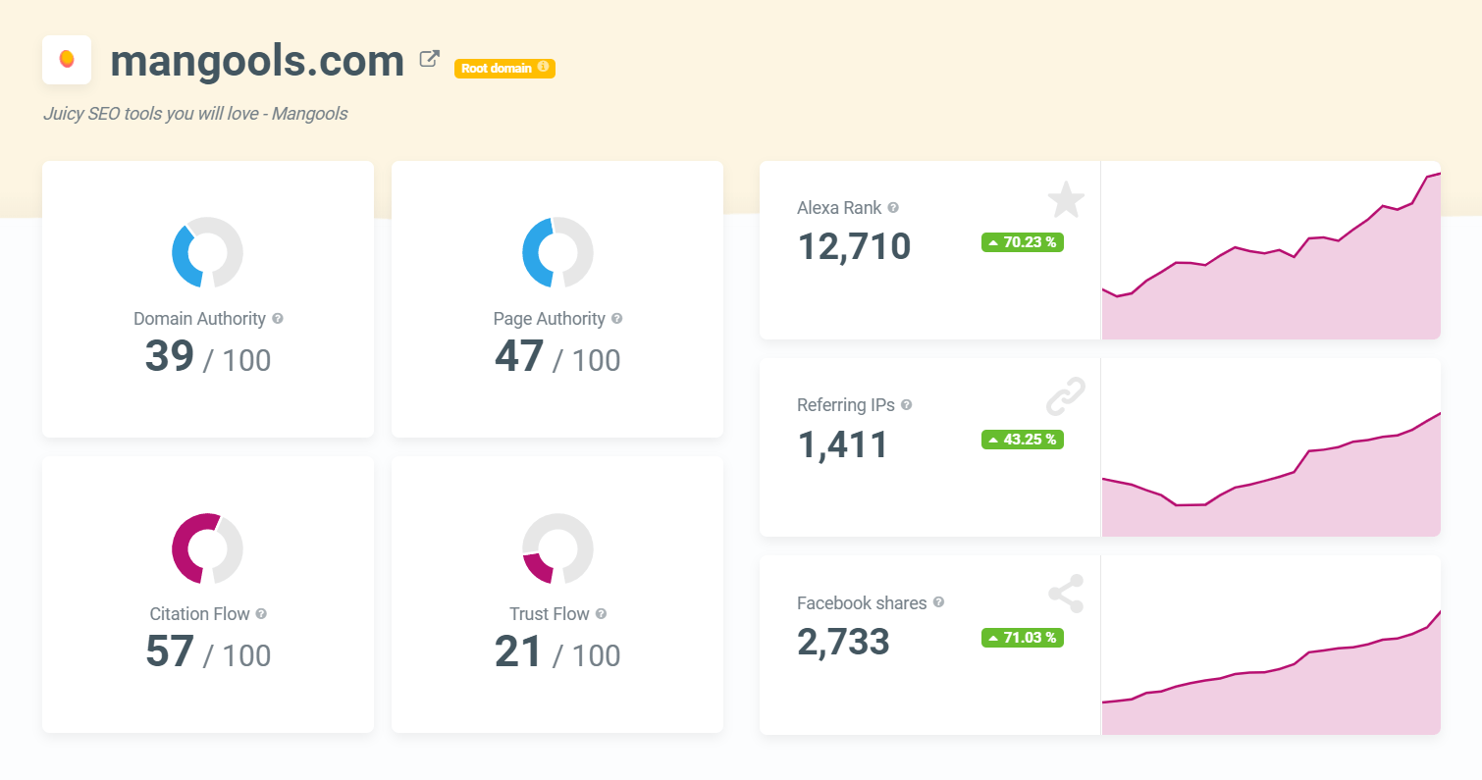Click the mangools.com favicon logo
1482x780 pixels.
[67, 60]
